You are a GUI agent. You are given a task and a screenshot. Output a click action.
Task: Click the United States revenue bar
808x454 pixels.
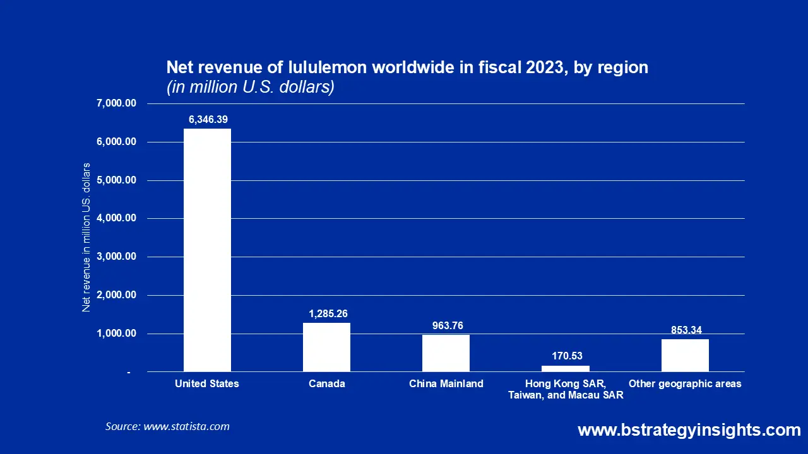tap(207, 250)
